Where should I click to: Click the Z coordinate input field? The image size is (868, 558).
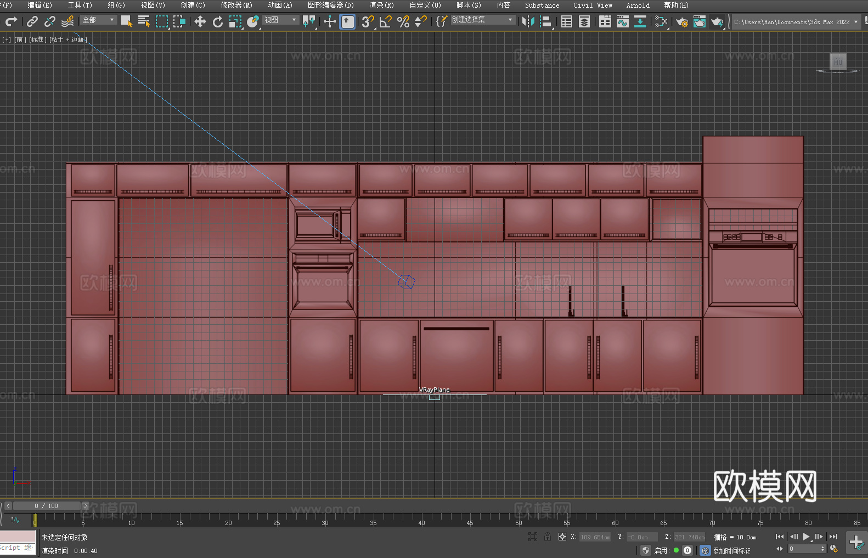690,537
